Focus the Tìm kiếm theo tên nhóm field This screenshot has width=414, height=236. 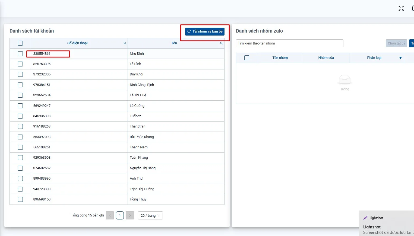[x=289, y=43]
